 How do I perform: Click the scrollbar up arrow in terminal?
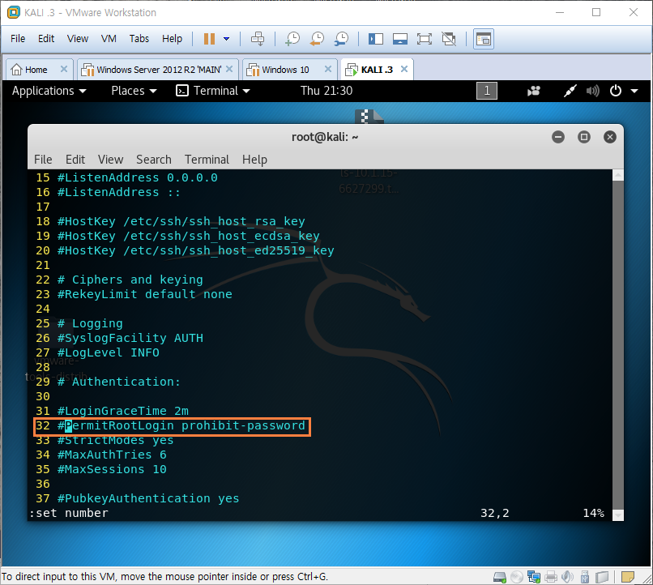(x=618, y=174)
